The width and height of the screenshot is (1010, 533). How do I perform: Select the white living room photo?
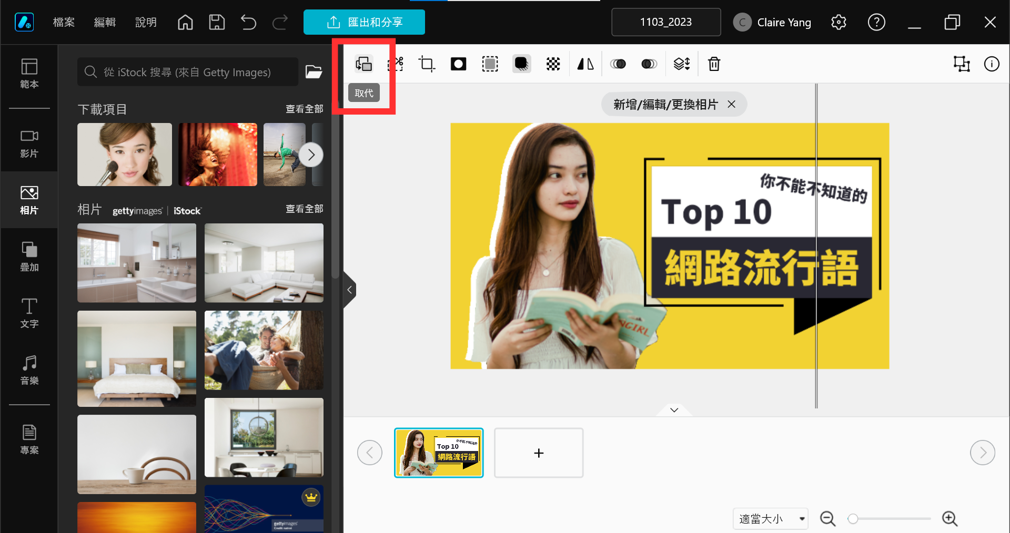264,263
